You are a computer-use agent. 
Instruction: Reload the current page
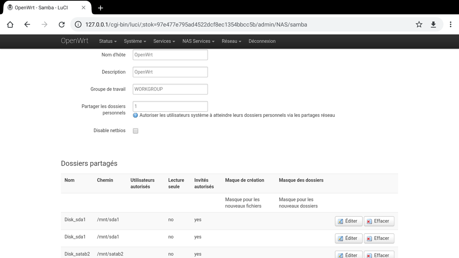click(61, 24)
